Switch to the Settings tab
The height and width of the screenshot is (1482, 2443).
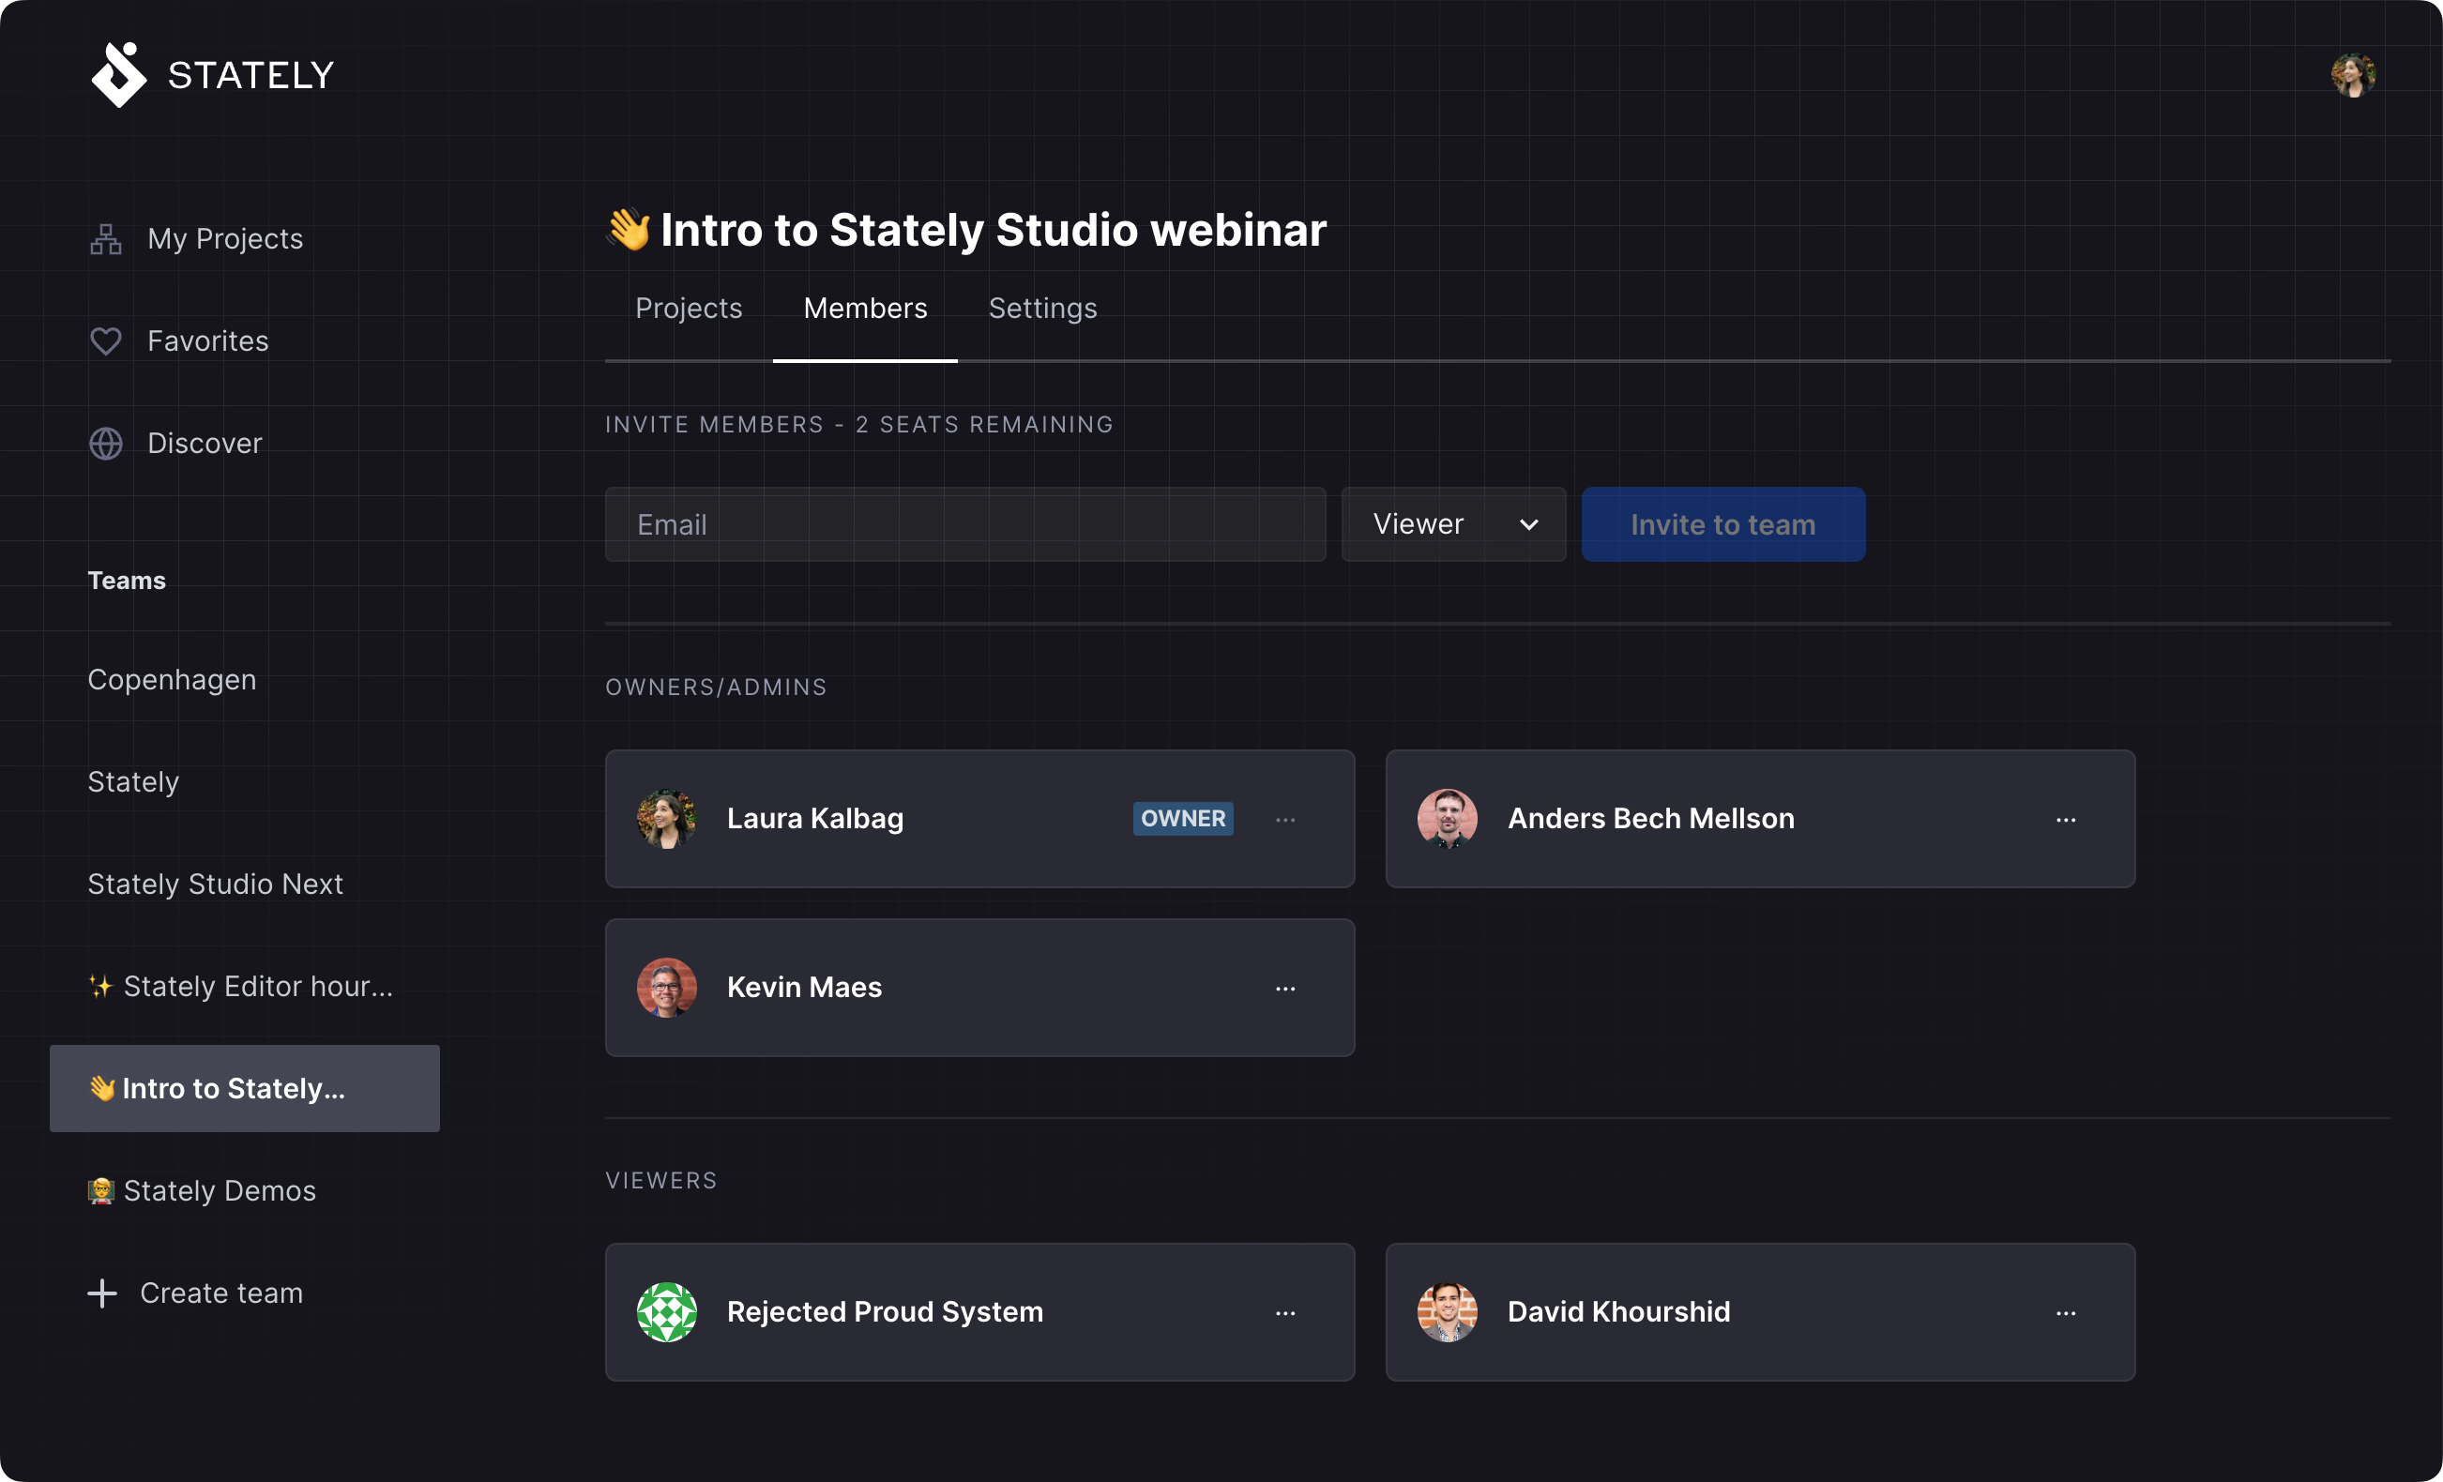tap(1041, 309)
